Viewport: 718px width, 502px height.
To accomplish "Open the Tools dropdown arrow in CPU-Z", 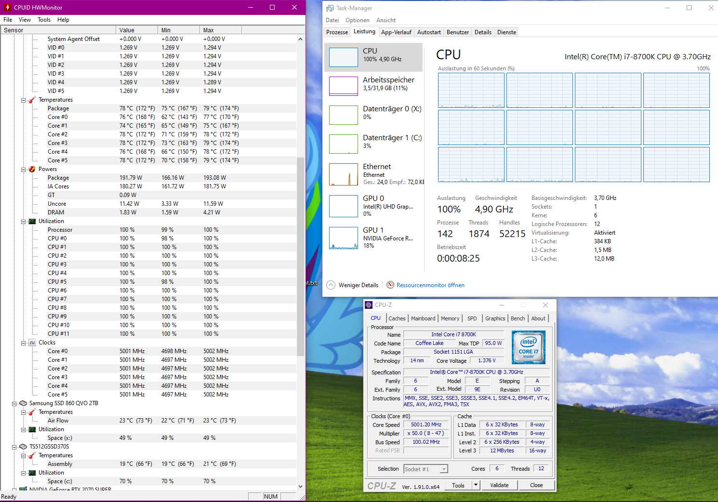I will click(475, 485).
